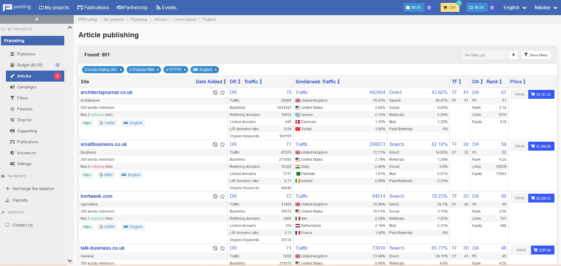Open the English language dropdown
561x266 pixels.
click(x=515, y=7)
